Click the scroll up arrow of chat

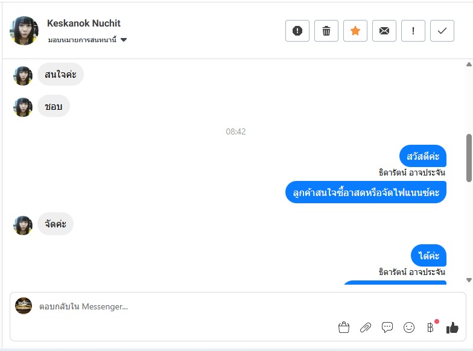tap(469, 64)
